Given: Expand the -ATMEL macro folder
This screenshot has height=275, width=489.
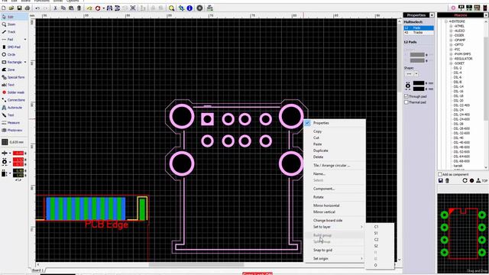Looking at the screenshot, I should tap(451, 26).
